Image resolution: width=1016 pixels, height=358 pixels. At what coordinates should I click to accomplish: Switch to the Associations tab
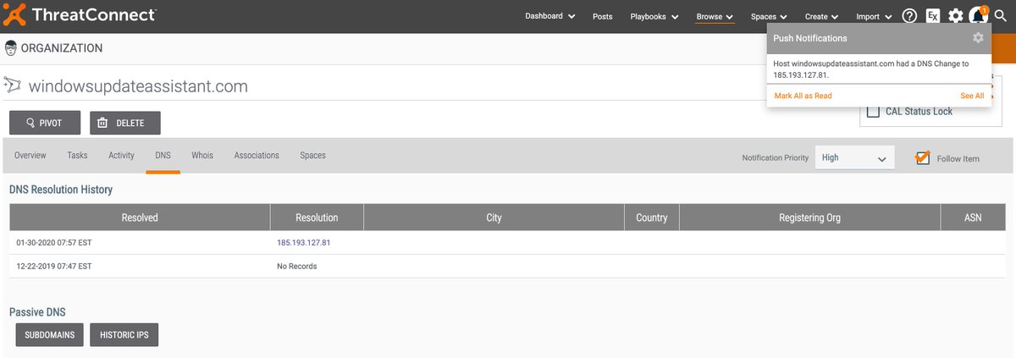click(x=257, y=156)
